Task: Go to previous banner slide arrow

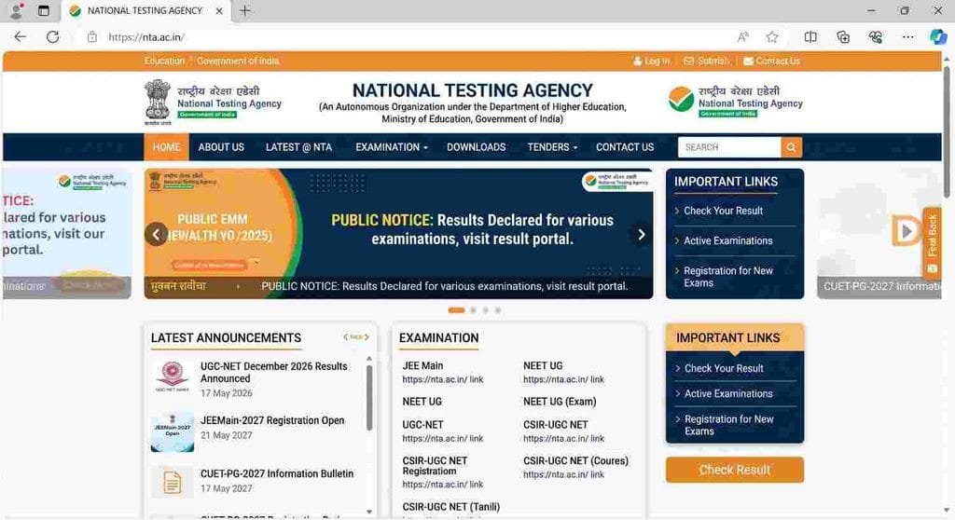Action: (157, 235)
